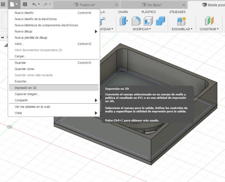Expand the CONSTRUIR dropdown
Image resolution: width=225 pixels, height=182 pixels.
[209, 29]
